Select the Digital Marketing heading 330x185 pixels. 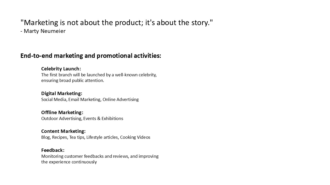pos(62,94)
